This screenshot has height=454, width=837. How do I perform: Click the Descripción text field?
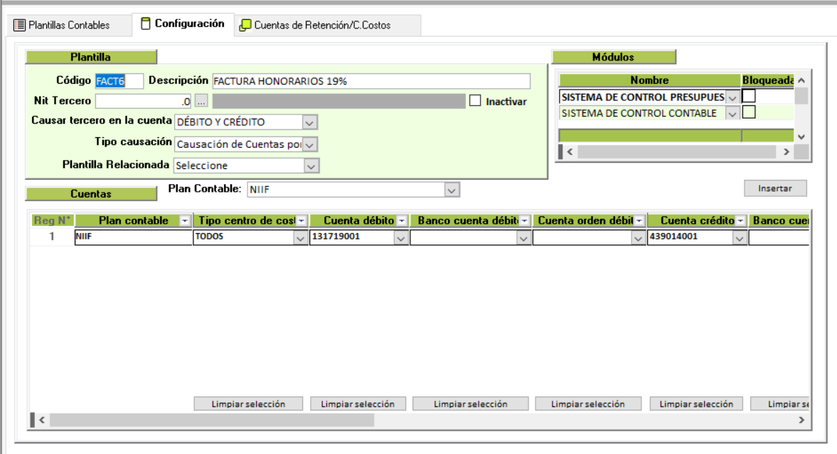(370, 81)
